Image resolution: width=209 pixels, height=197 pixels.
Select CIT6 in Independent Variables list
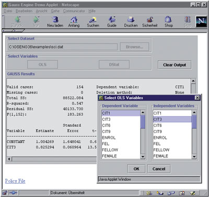pos(172,125)
